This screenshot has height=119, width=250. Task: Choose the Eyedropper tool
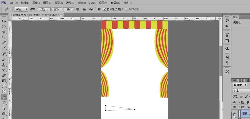(4, 48)
